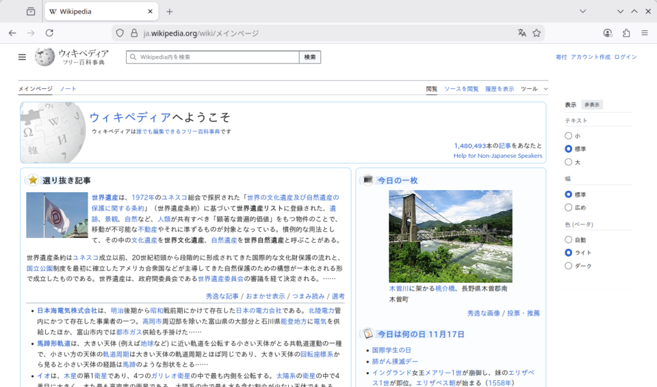Open Wikipedia main sidebar menu
This screenshot has height=387, width=657.
22,57
